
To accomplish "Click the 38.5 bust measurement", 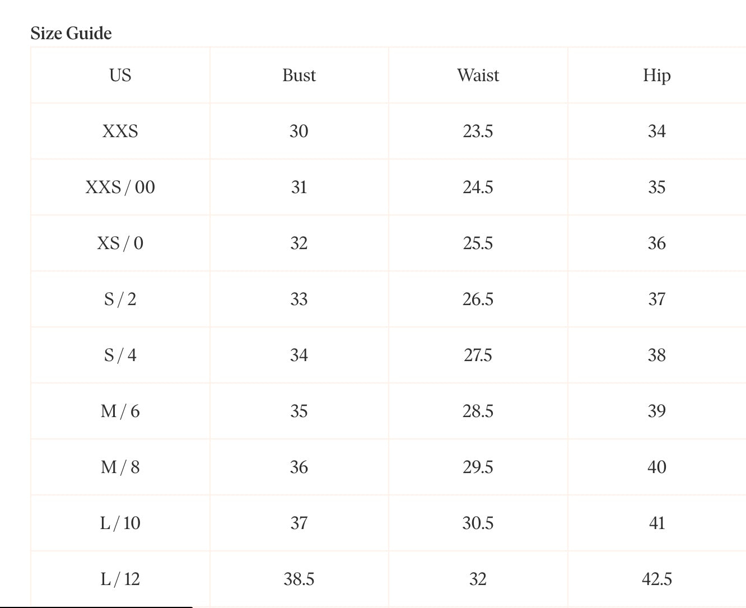I will (299, 579).
